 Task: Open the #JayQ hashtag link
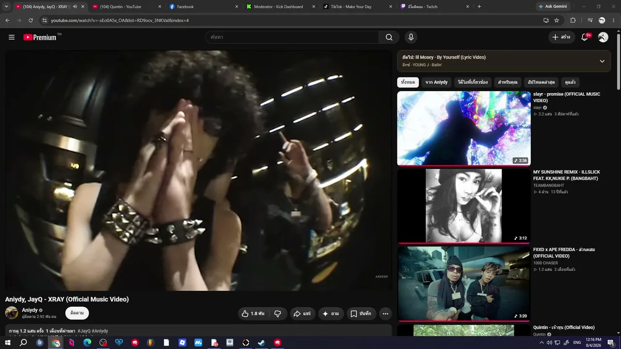84,331
